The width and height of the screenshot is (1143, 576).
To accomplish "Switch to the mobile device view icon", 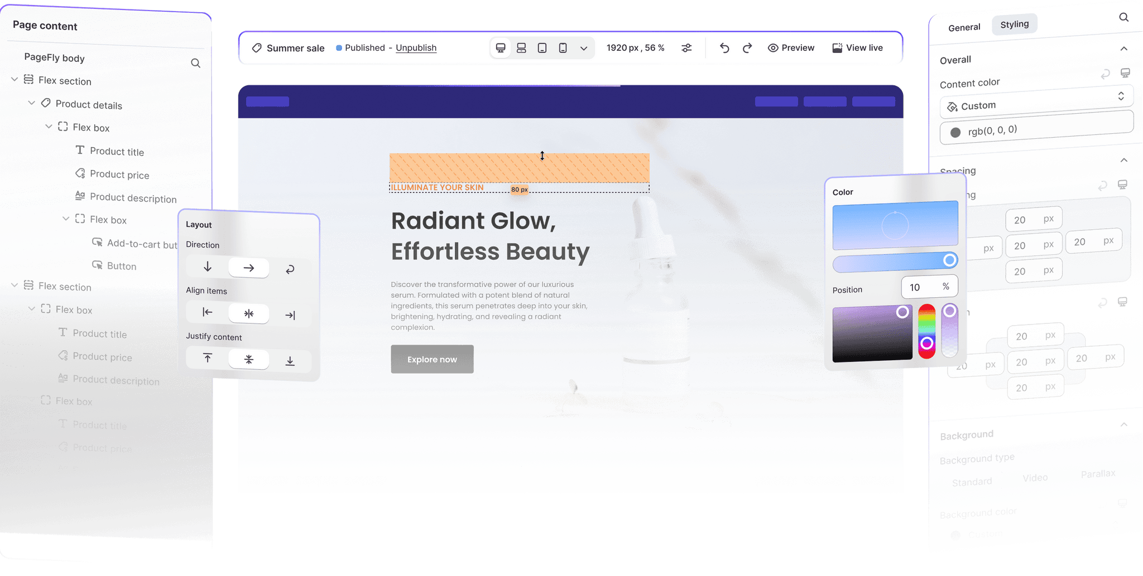I will (x=563, y=48).
